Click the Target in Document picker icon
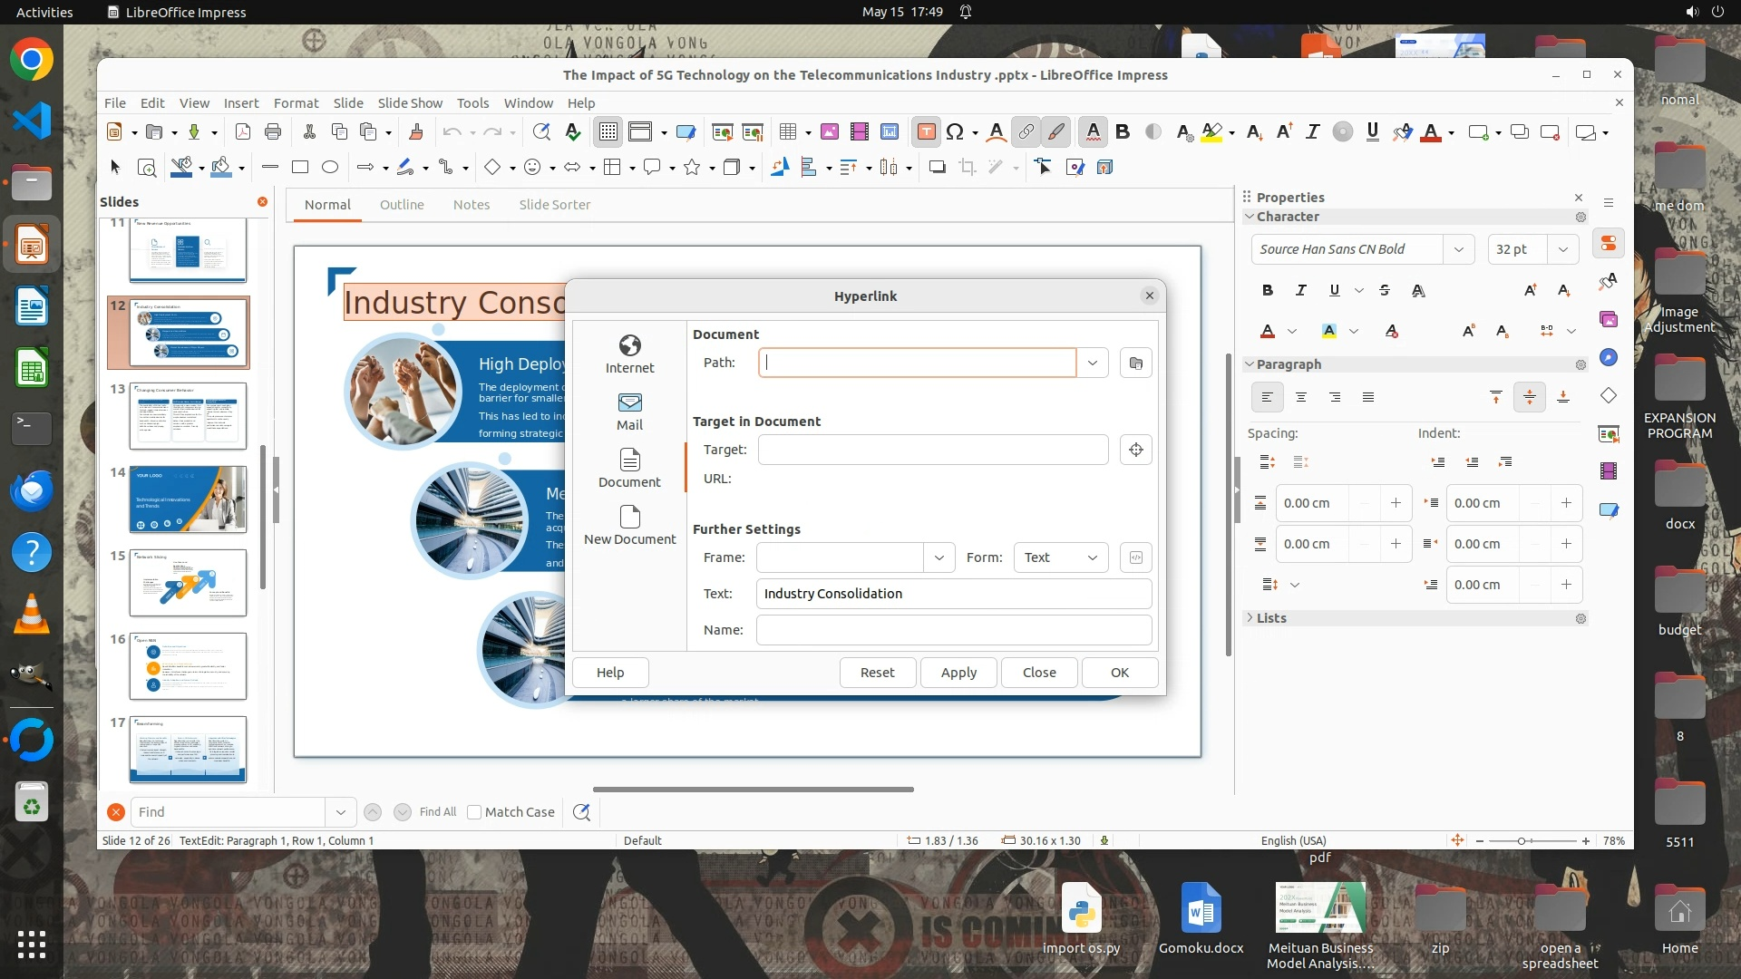Image resolution: width=1741 pixels, height=979 pixels. 1135,450
